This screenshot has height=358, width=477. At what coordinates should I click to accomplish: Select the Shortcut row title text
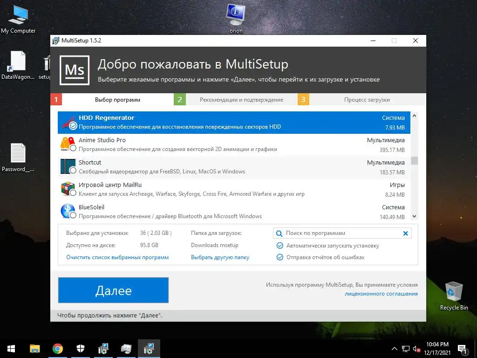[90, 163]
